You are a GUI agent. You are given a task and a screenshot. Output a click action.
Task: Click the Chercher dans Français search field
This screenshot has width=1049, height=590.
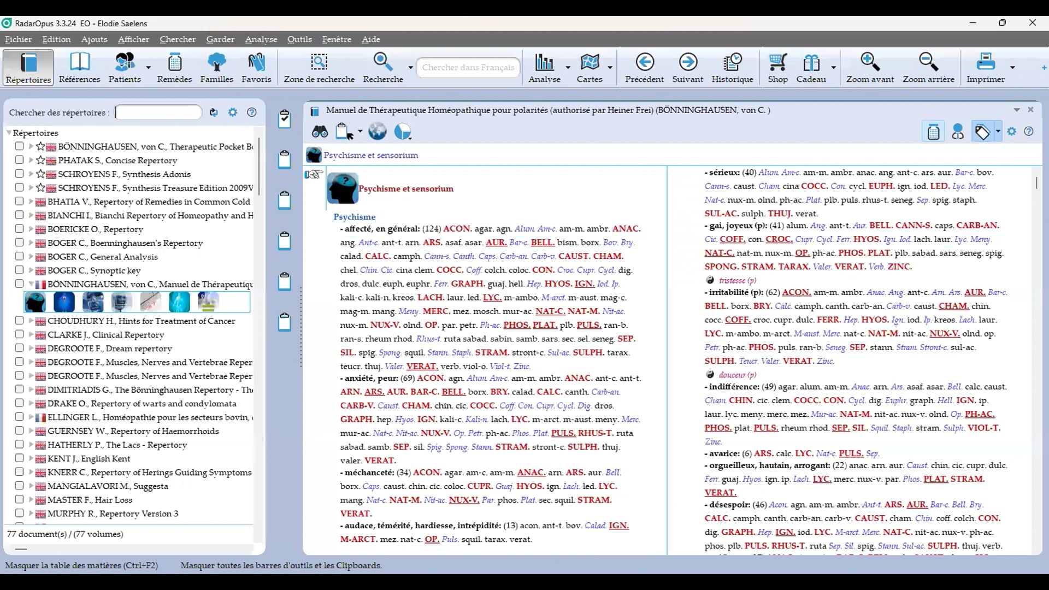468,67
